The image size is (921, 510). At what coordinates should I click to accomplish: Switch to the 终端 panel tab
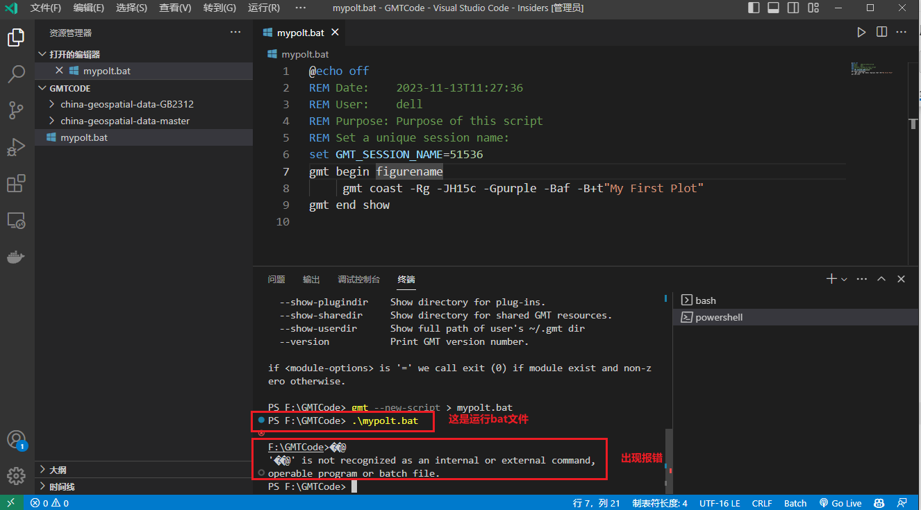[x=406, y=280]
